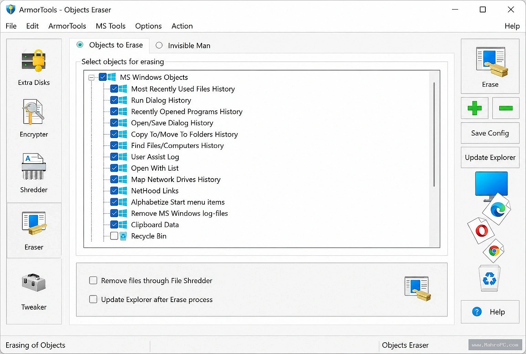Click the blue question mark Help icon
Viewport: 526px width, 354px height.
(477, 312)
